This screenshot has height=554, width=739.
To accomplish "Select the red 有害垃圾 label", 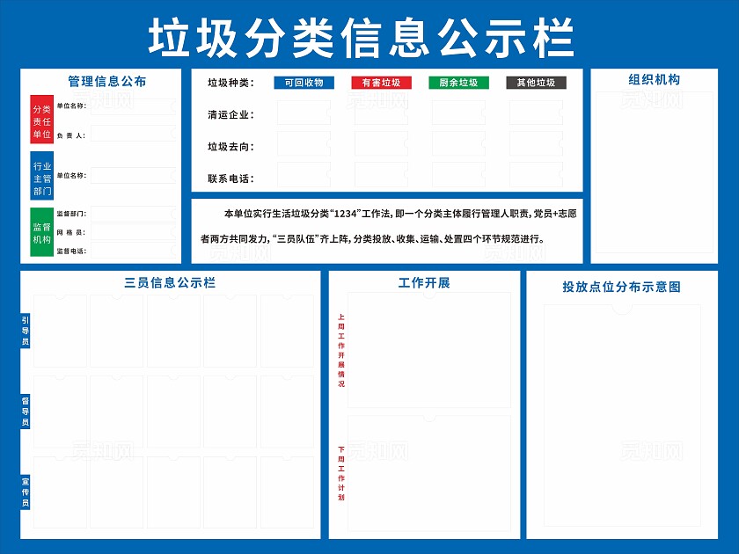I will pyautogui.click(x=381, y=83).
